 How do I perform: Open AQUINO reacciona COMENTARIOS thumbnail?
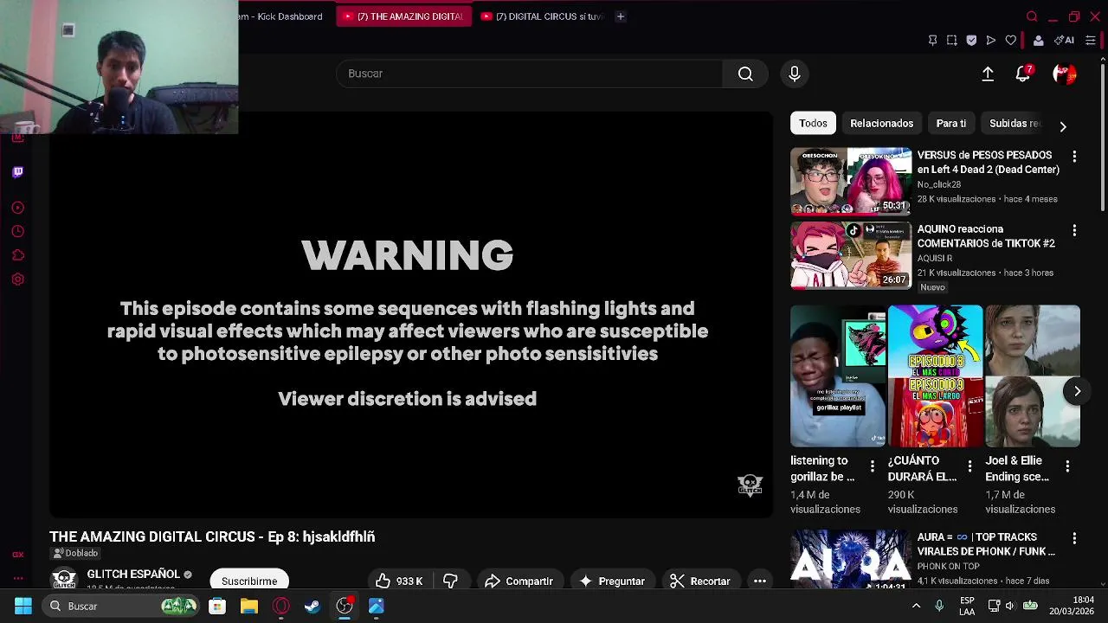[851, 255]
